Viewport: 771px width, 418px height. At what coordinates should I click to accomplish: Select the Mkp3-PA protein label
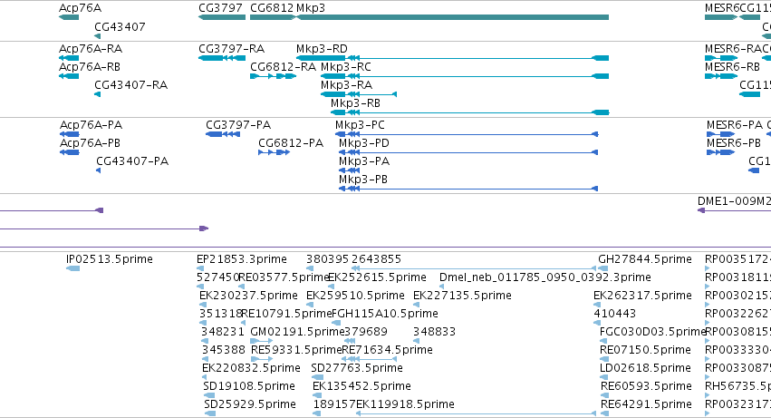tap(364, 161)
